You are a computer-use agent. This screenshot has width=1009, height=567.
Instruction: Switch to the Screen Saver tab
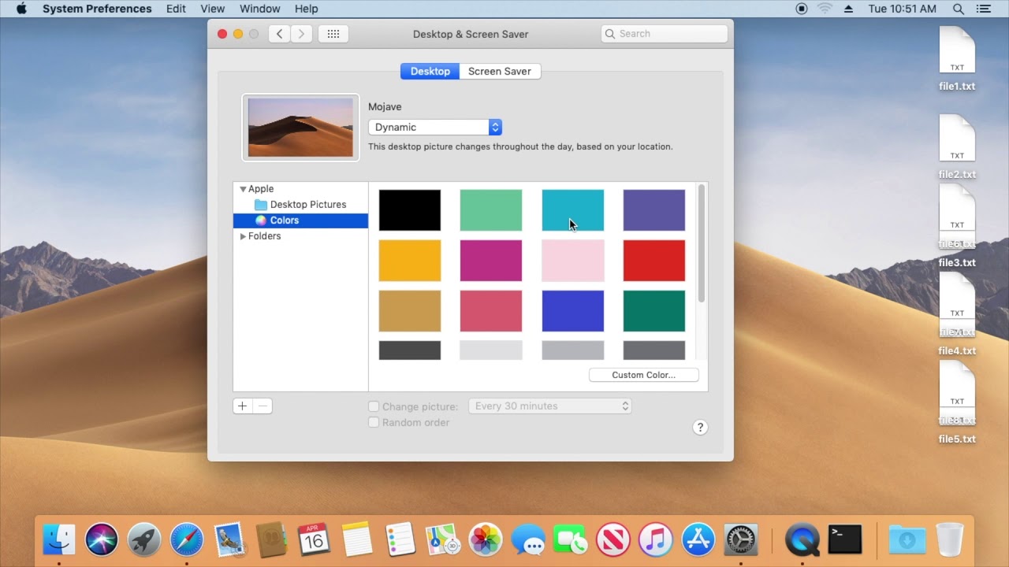[x=500, y=71]
